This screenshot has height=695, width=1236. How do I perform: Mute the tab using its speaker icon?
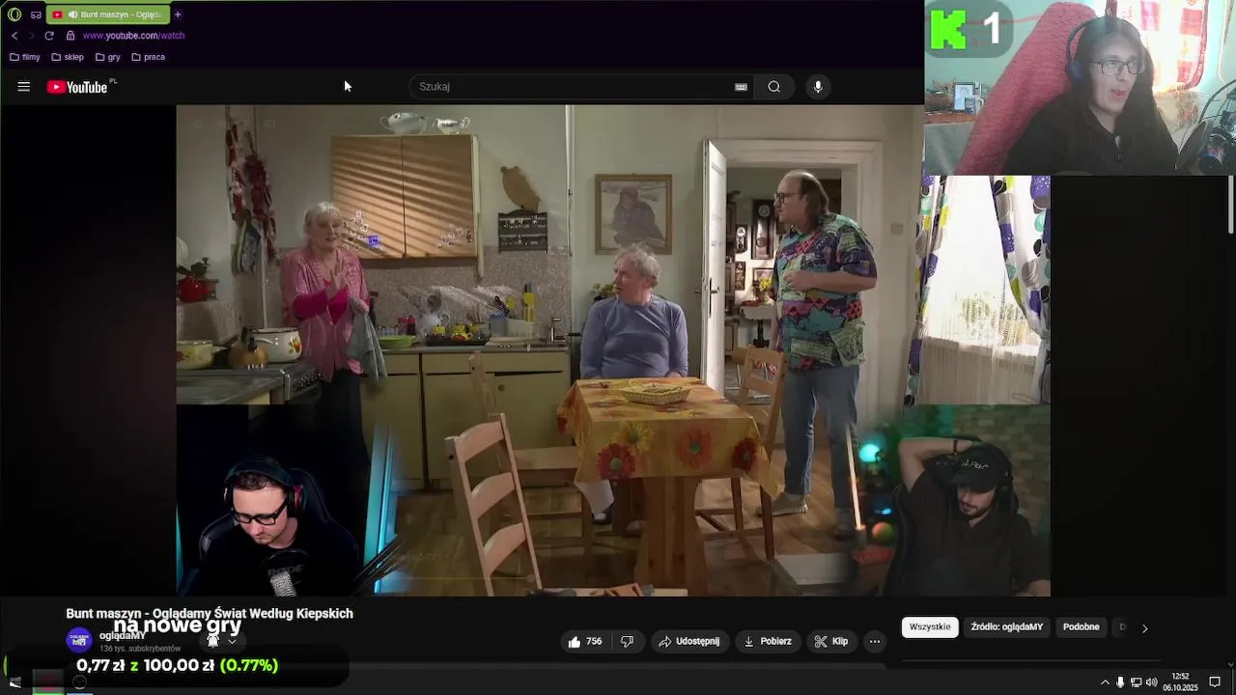coord(72,14)
